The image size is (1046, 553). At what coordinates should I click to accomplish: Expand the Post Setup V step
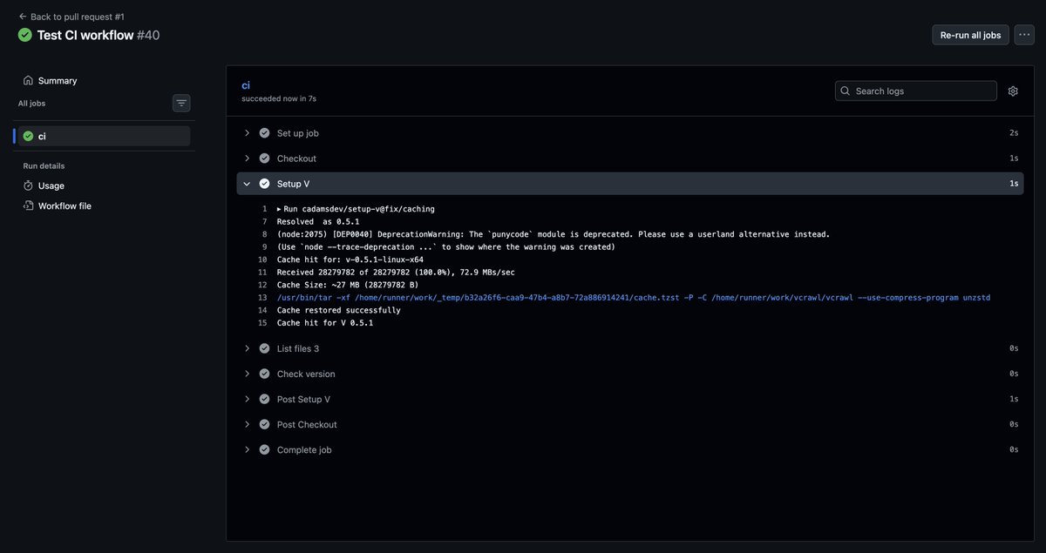click(x=630, y=399)
